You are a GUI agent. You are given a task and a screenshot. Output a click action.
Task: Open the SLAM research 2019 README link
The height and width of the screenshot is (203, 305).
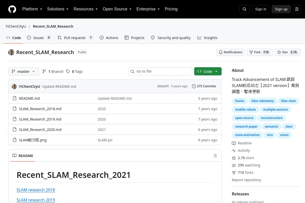pos(36,200)
